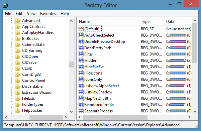Click the DWORD icon beside AutoCheckSelect
This screenshot has width=201, height=131.
[81, 35]
